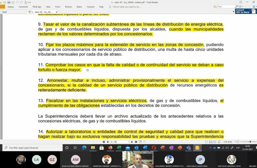Image resolution: width=257 pixels, height=168 pixels.
Task: Close the clase 05 - ley_18 document tab
Action: 56,12
